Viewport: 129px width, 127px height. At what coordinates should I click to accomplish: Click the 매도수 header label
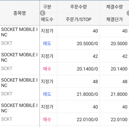(x=47, y=19)
